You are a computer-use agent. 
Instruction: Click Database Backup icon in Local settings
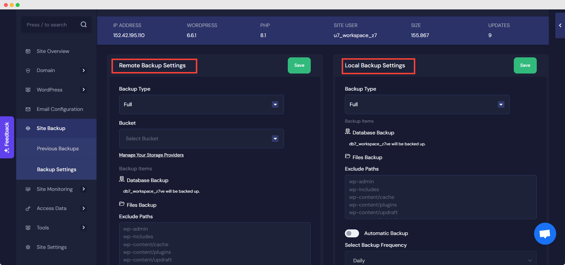348,131
